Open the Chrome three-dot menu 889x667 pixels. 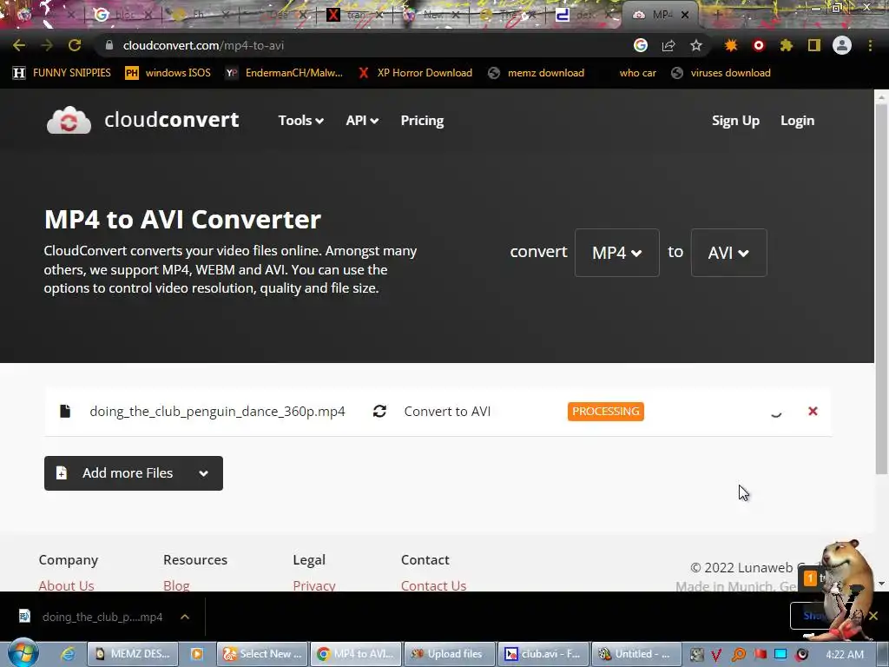pos(870,45)
